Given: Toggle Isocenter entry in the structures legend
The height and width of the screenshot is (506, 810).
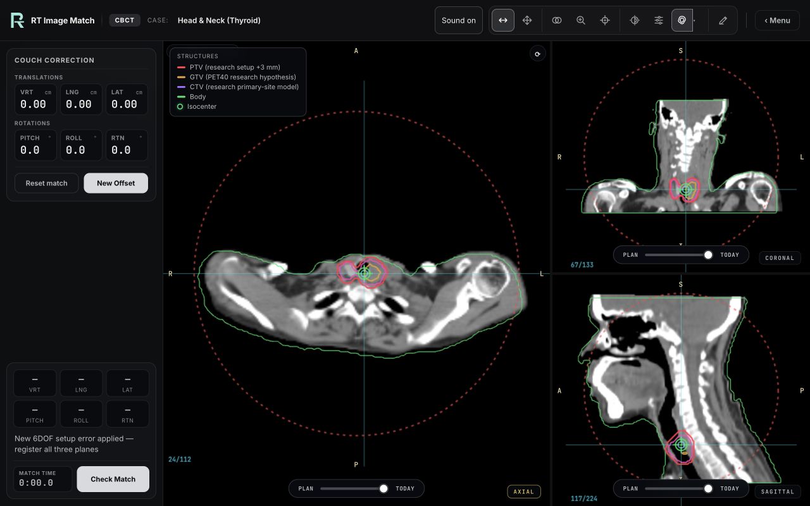Looking at the screenshot, I should click(x=238, y=106).
